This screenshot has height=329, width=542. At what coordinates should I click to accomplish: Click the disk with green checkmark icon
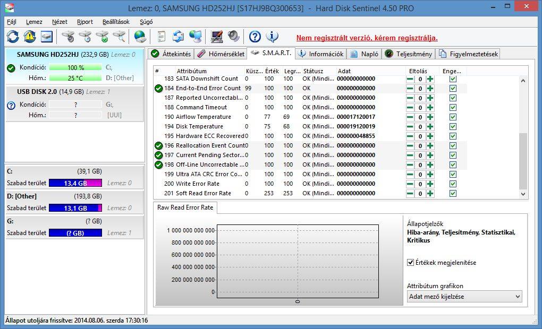click(x=103, y=37)
